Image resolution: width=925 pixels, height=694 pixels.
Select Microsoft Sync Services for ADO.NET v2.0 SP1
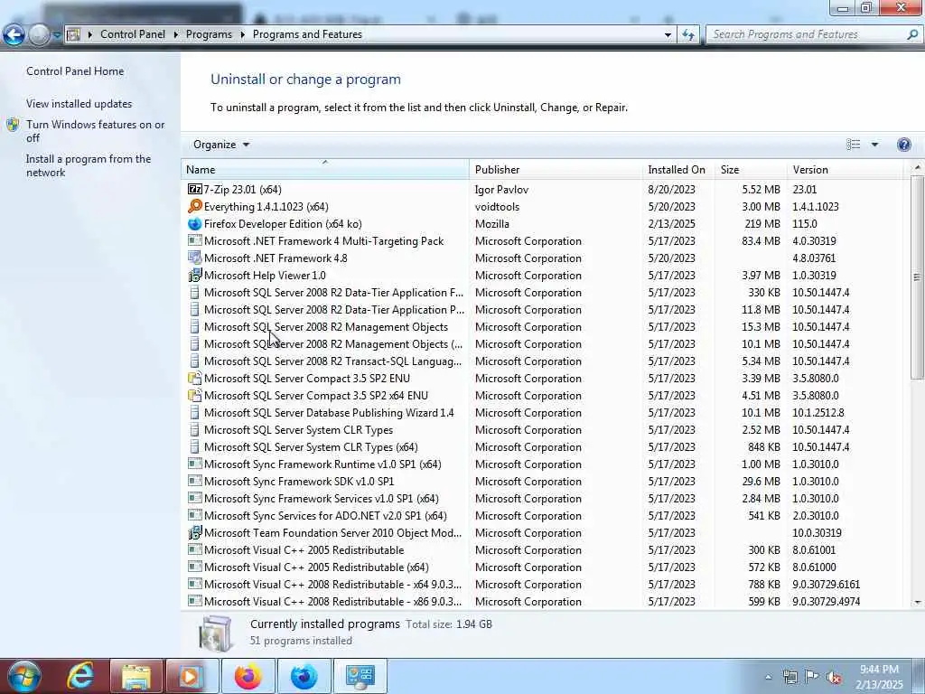546,515
